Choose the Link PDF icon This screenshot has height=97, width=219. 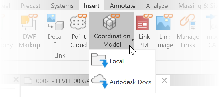point(145,22)
